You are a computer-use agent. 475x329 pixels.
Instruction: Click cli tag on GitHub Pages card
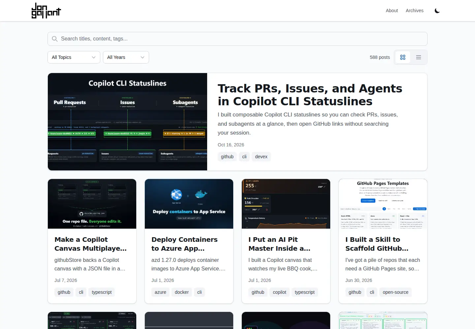(372, 292)
